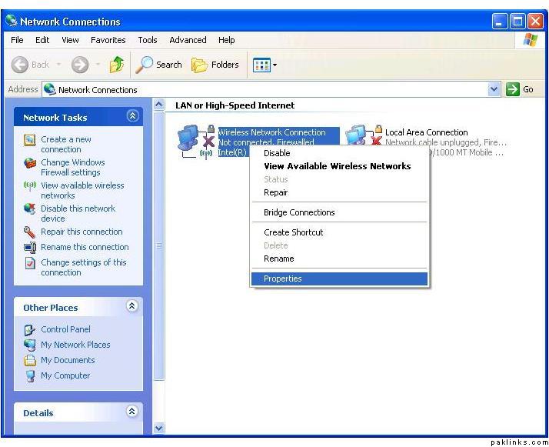
Task: Select the Local Area Connection icon
Action: [364, 135]
